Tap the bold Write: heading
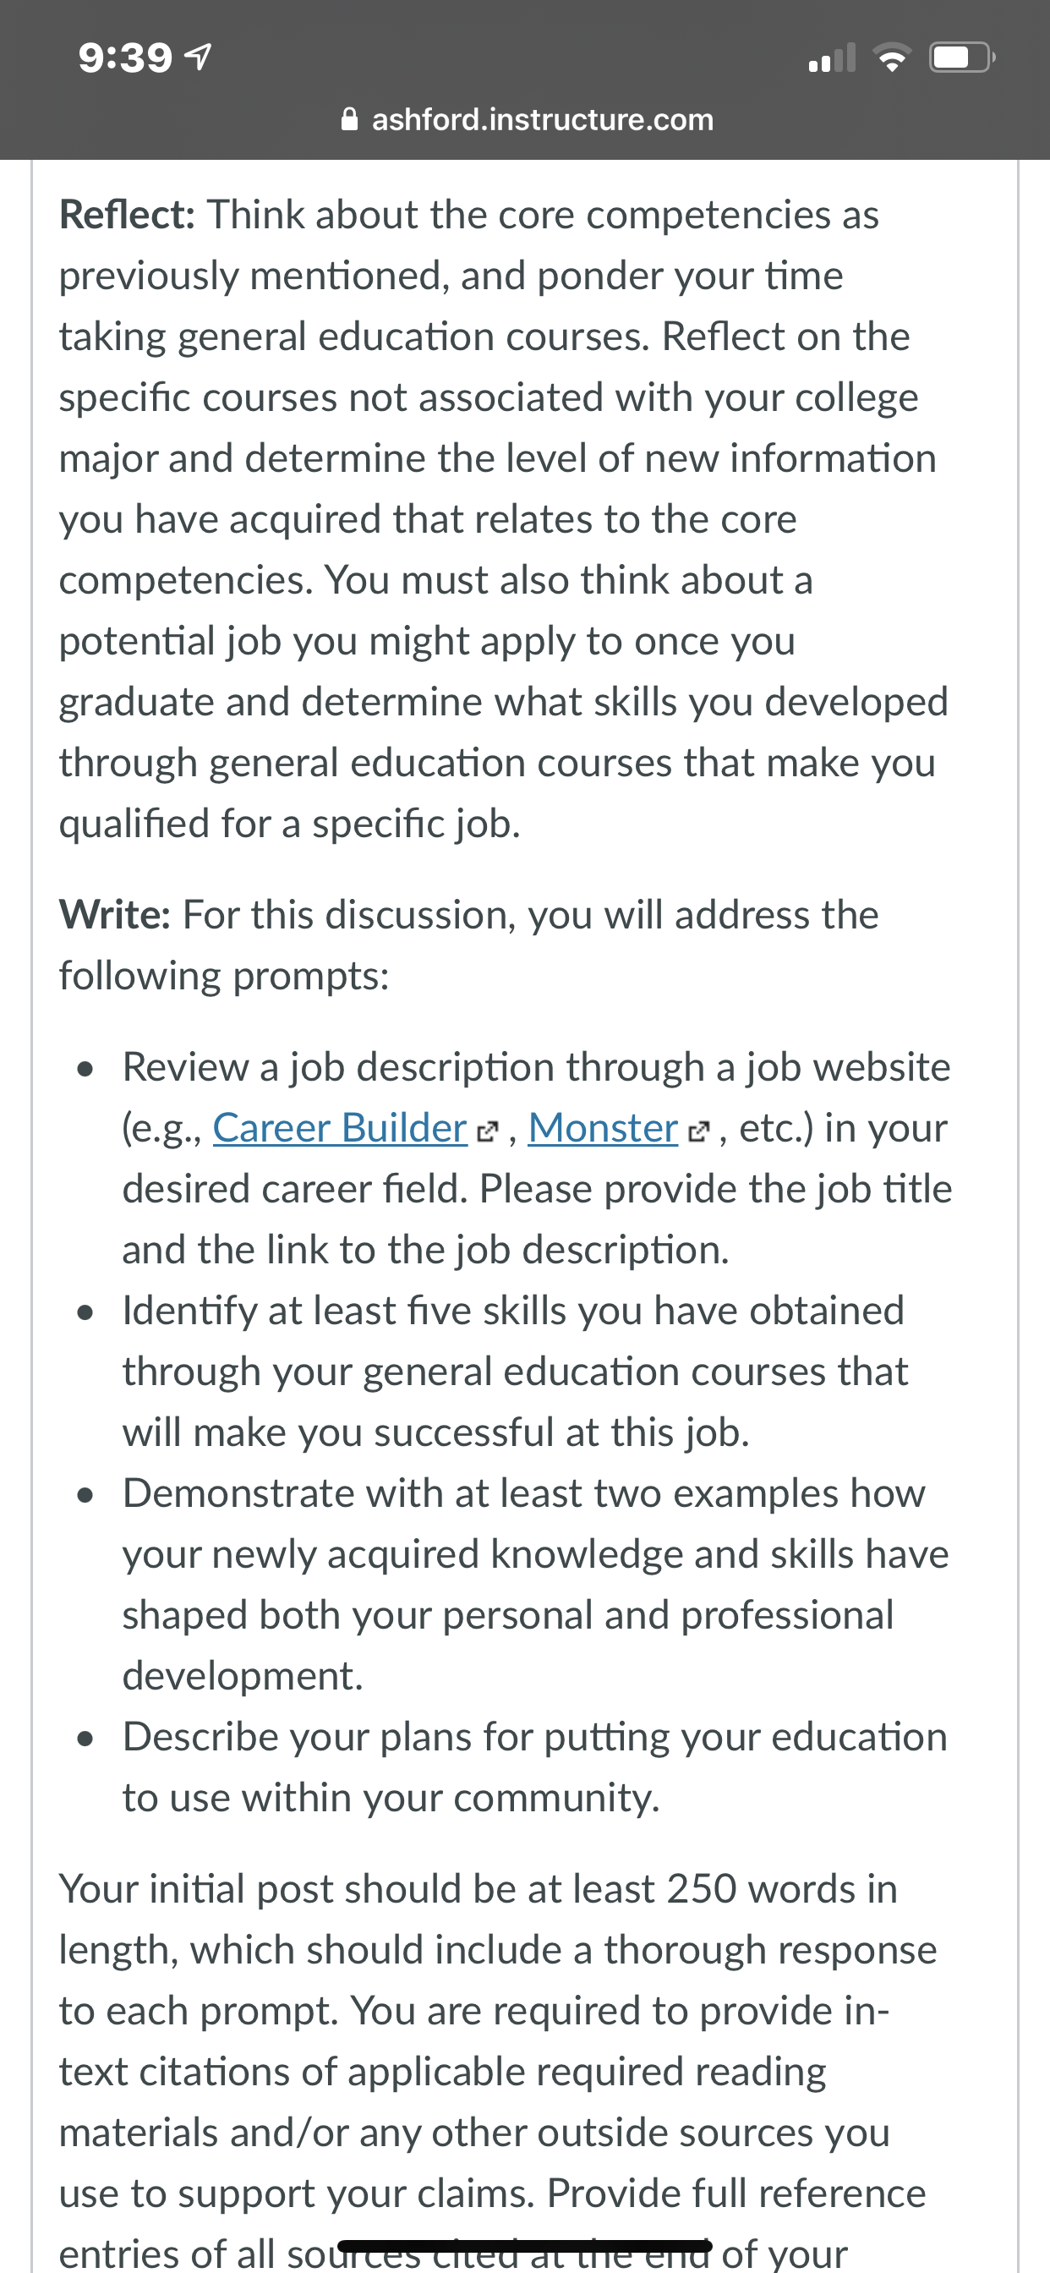Screen dimensions: 1050x2273 (x=115, y=915)
